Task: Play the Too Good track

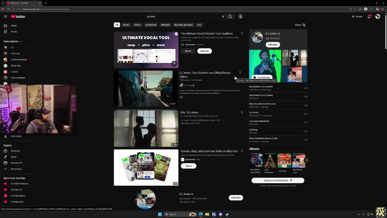Action: point(278,114)
